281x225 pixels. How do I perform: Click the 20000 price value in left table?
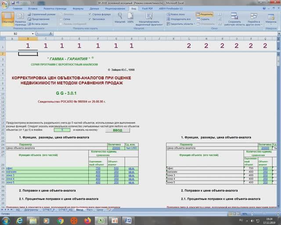[x=116, y=148]
